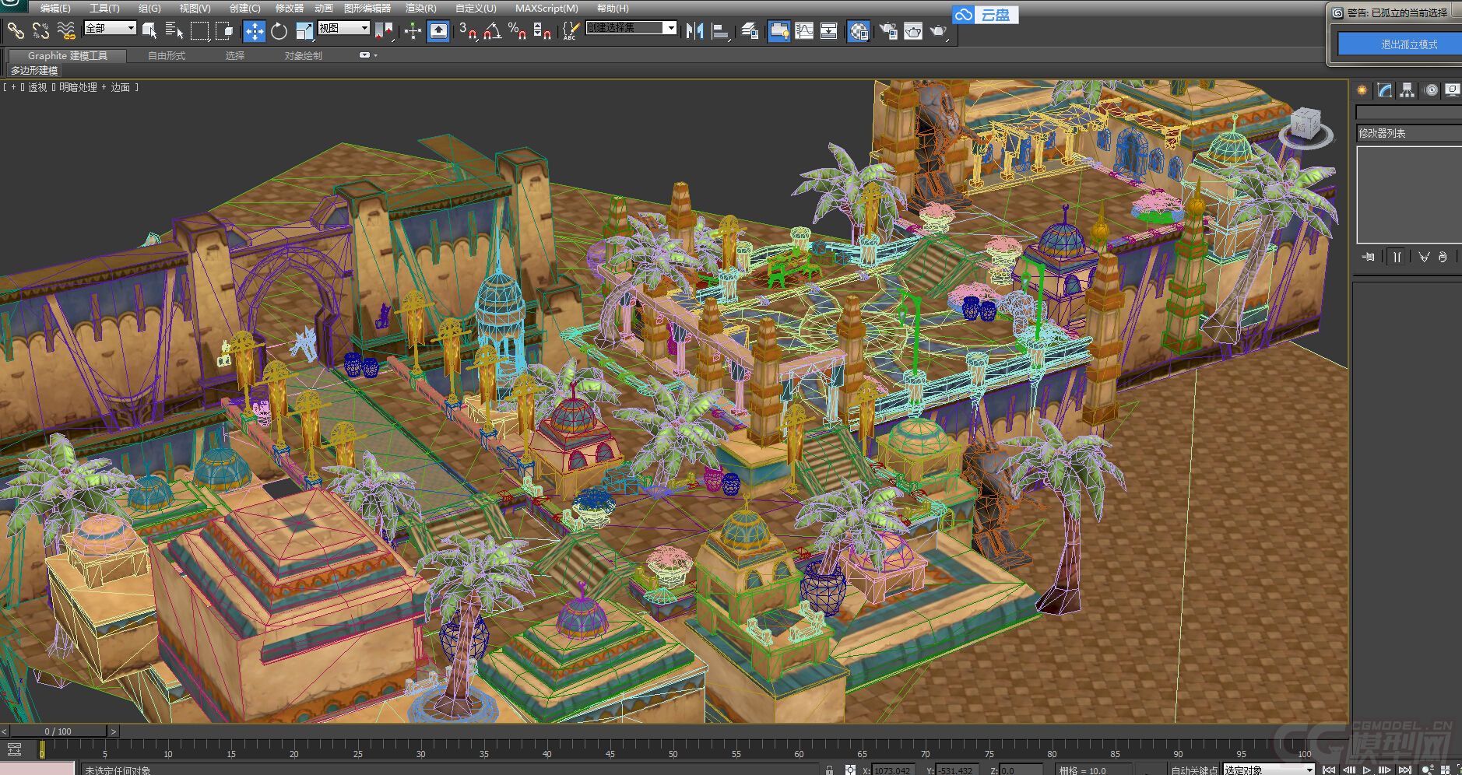Click Select and Manipulate icon
This screenshot has width=1462, height=775.
point(413,31)
